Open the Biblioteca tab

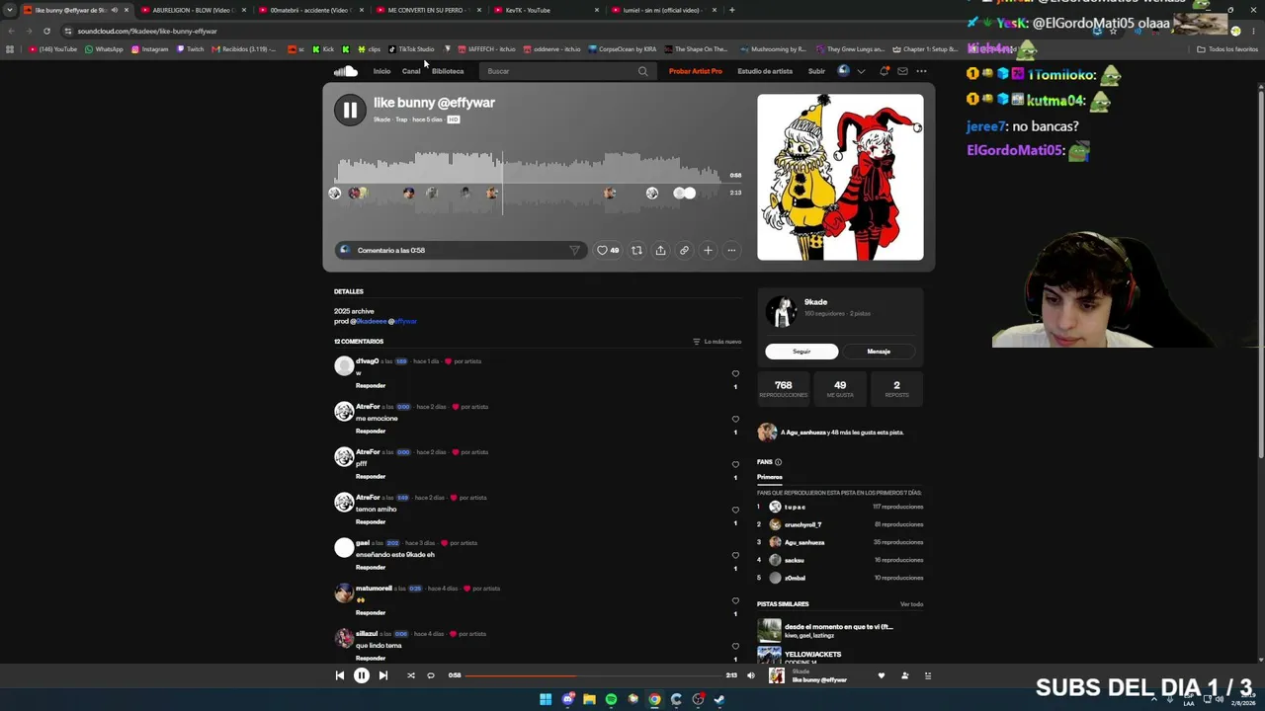click(x=448, y=71)
